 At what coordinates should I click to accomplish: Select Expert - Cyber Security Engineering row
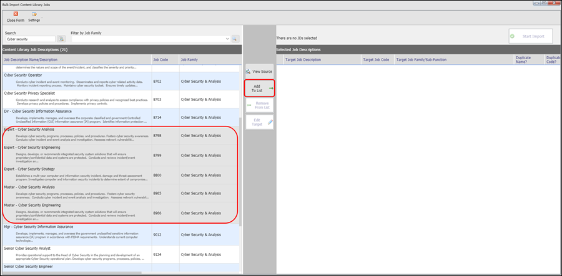[x=122, y=155]
